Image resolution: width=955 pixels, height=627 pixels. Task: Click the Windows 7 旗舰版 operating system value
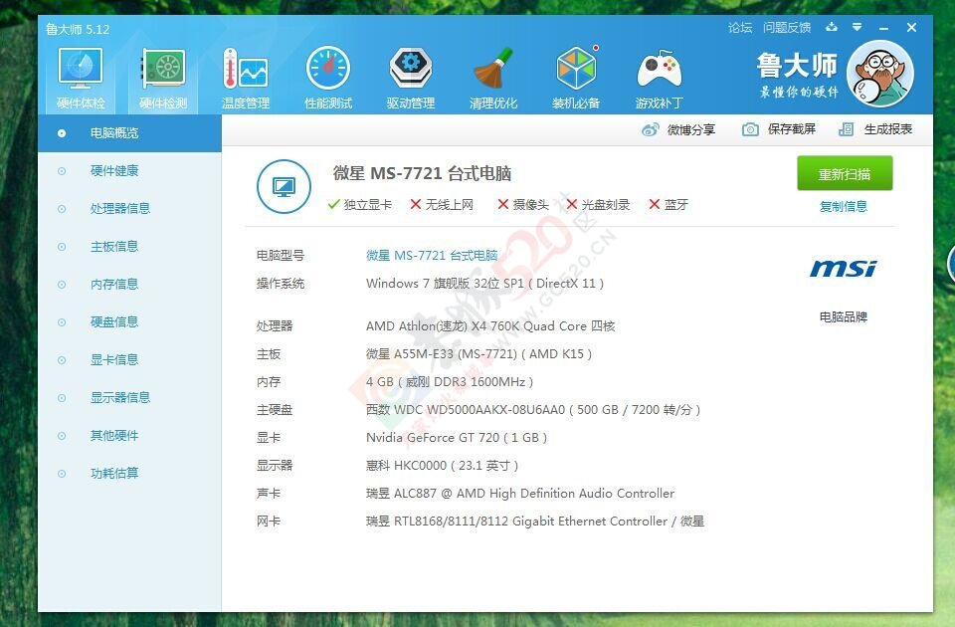click(484, 284)
